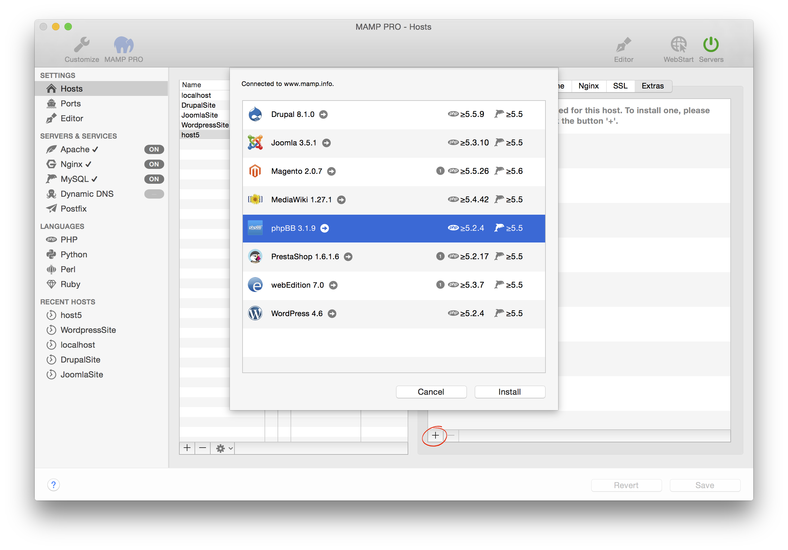
Task: Click the MAMP PRO elephant icon
Action: click(124, 45)
